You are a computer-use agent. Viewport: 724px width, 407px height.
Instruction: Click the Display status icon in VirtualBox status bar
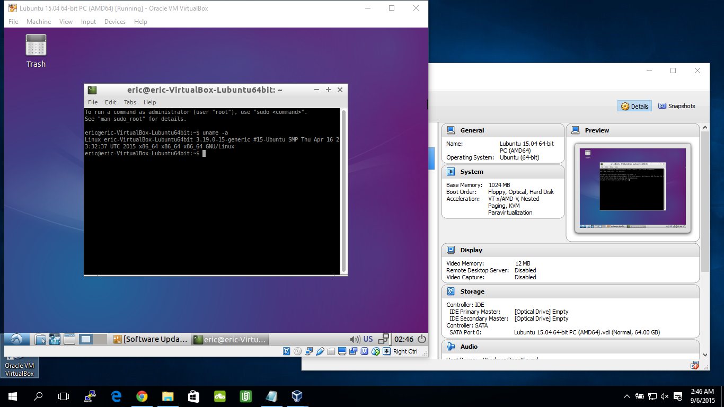pos(342,351)
